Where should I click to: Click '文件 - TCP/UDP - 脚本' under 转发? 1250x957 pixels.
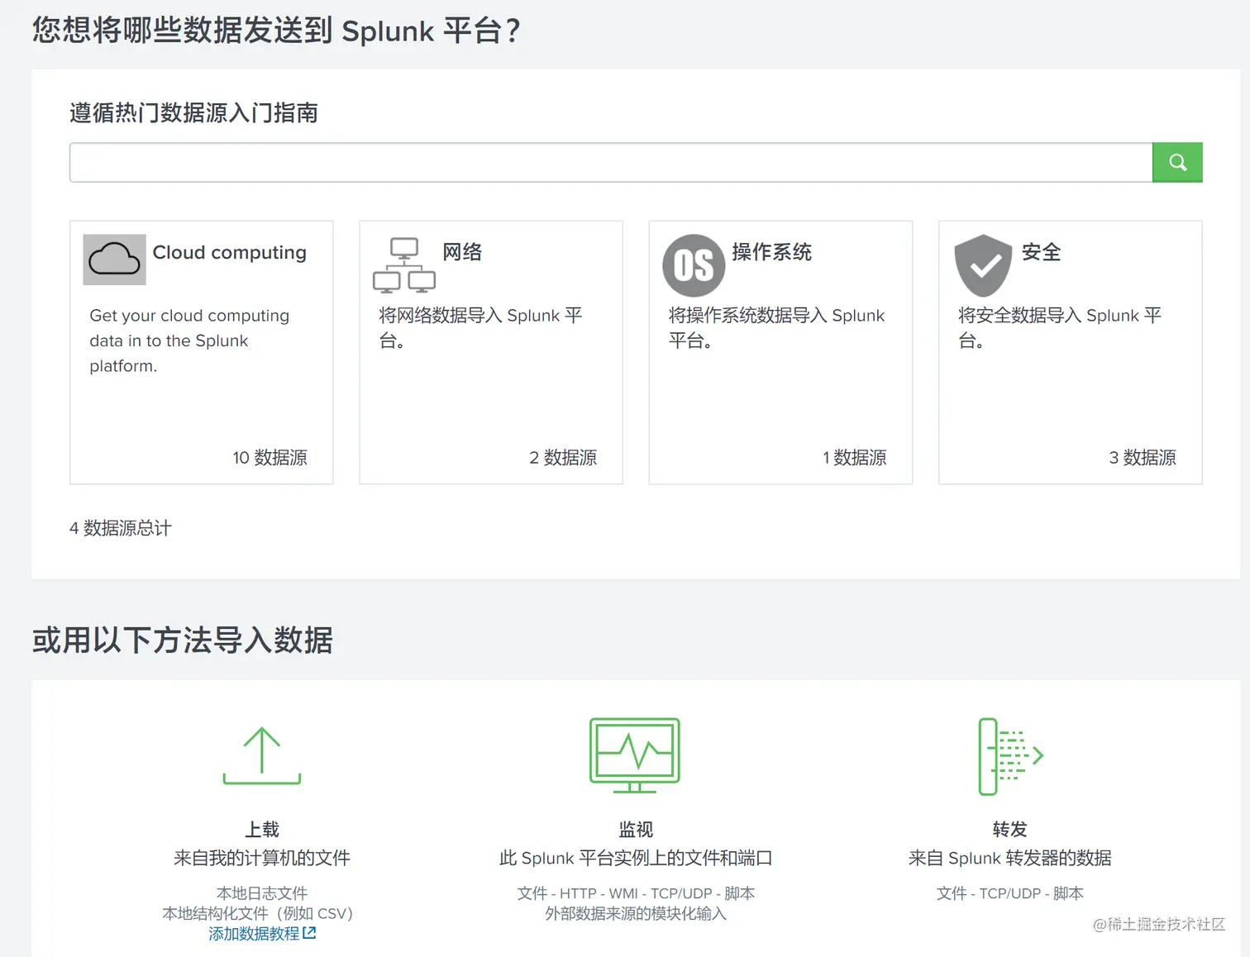tap(1009, 893)
